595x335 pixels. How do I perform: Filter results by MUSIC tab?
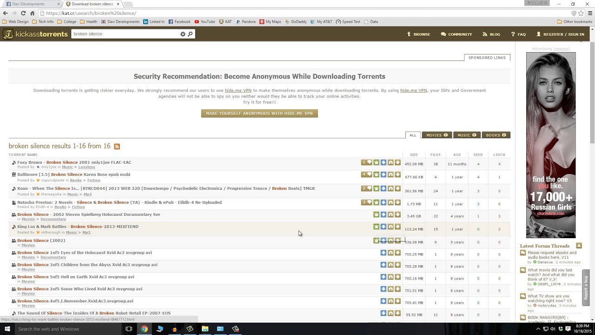click(x=467, y=135)
